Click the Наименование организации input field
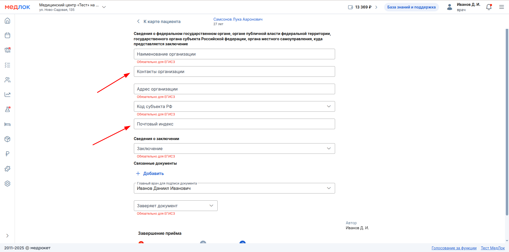Screen dimensions: 509x252 point(234,54)
